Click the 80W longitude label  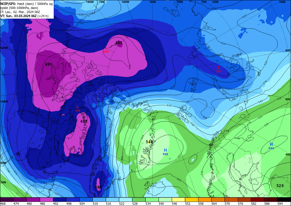pos(3,163)
